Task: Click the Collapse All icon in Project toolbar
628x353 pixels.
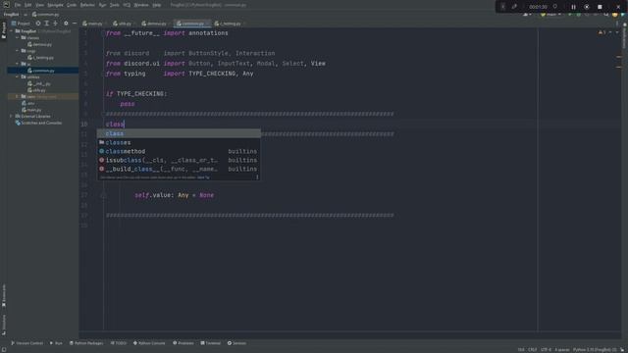Action: pos(55,24)
